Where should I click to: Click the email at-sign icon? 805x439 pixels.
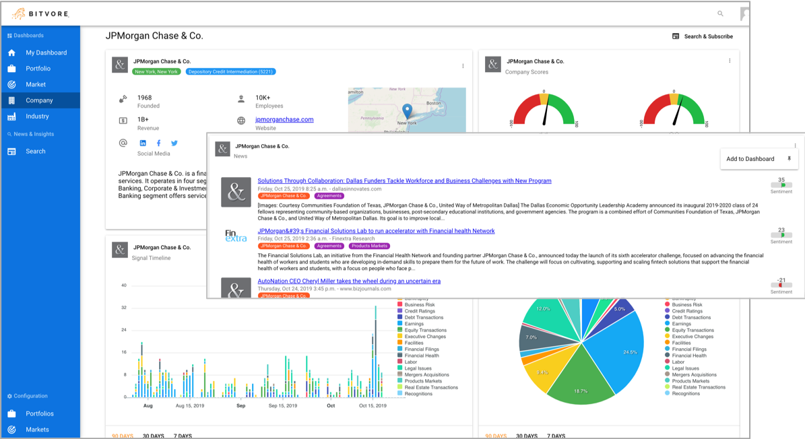click(x=123, y=143)
